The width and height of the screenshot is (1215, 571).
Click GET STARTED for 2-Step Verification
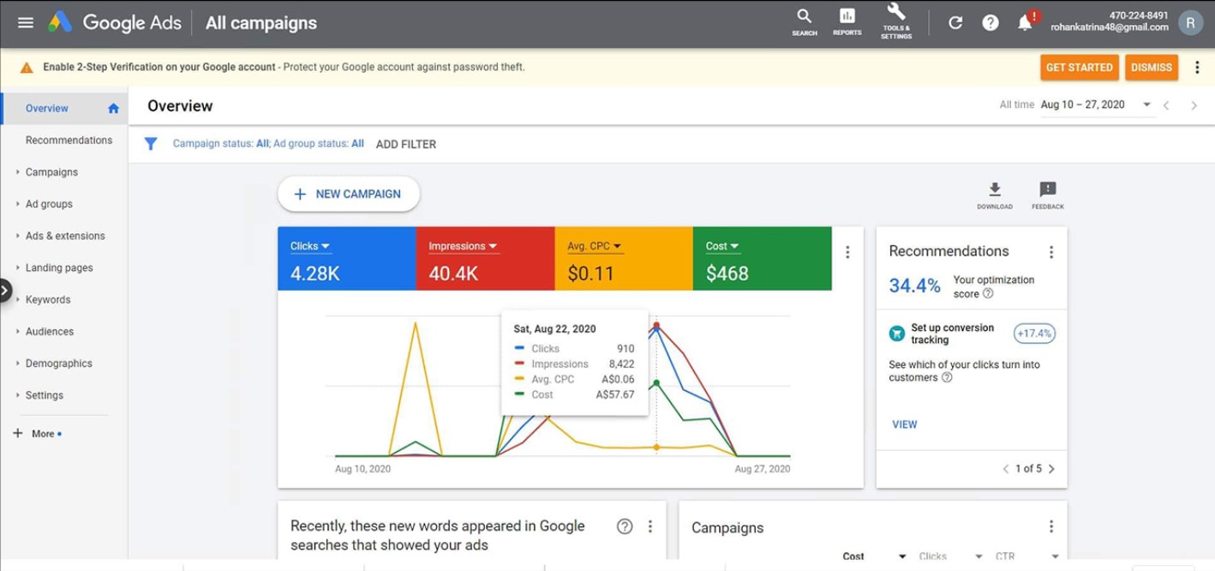click(1079, 68)
